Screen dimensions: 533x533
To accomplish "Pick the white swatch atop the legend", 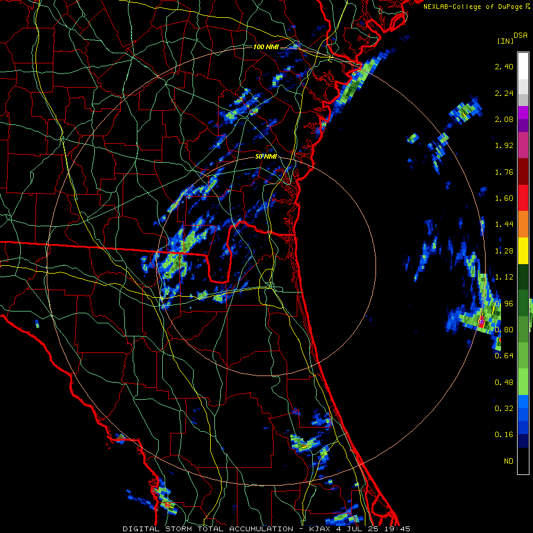I will pos(523,66).
